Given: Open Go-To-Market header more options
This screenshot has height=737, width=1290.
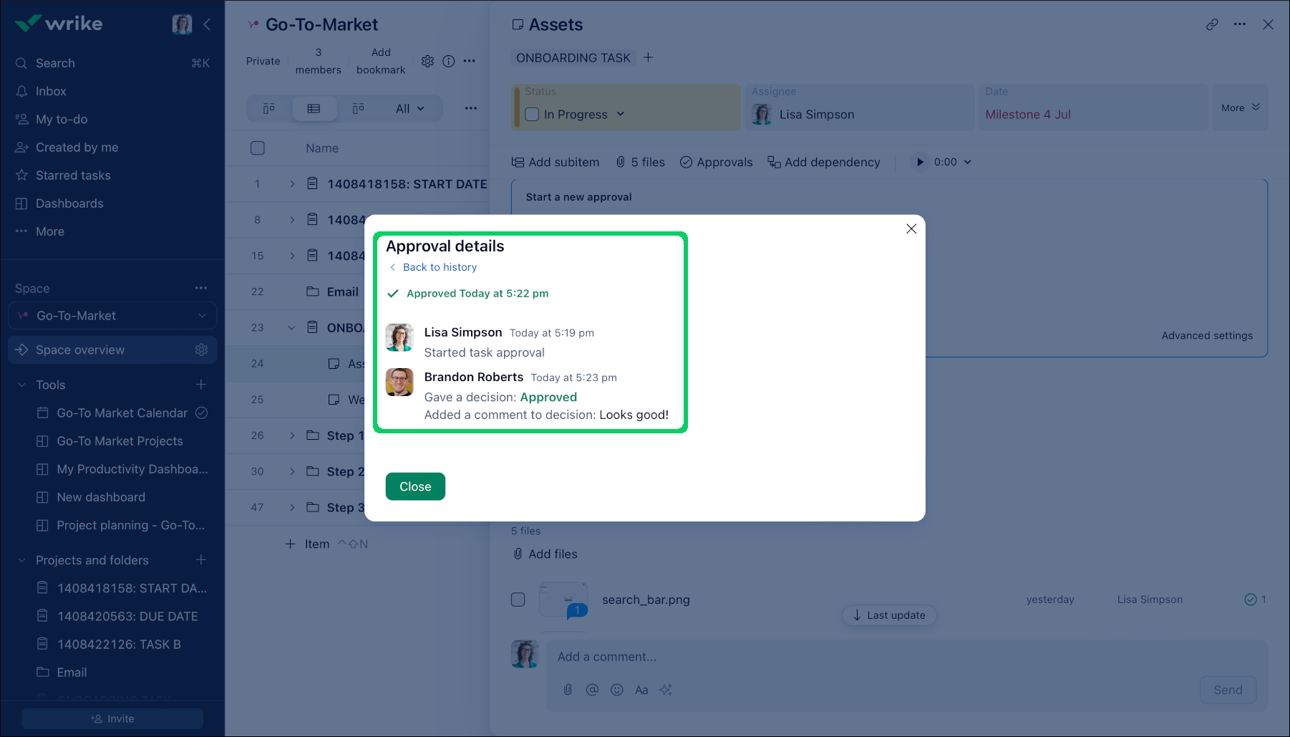Looking at the screenshot, I should tap(469, 61).
